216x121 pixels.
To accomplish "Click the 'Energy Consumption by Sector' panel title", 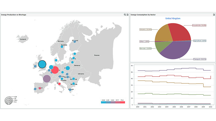I will 143,15.
